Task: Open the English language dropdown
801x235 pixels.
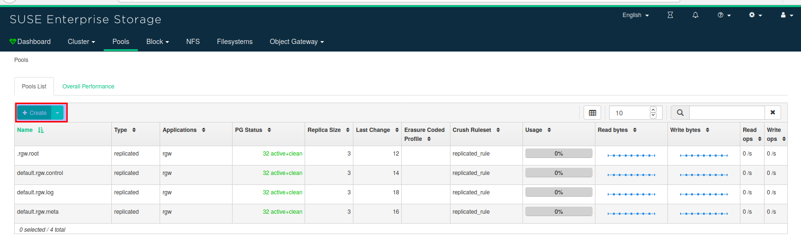Action: (635, 15)
